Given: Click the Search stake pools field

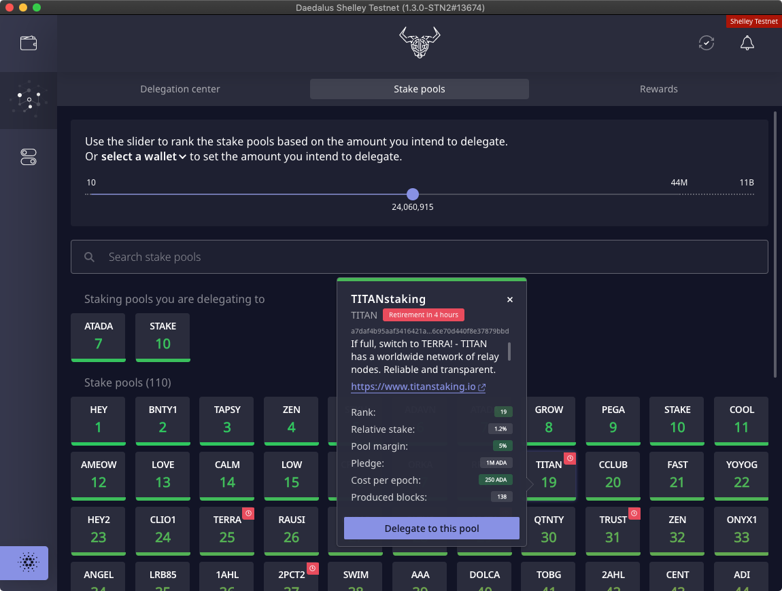Looking at the screenshot, I should click(x=419, y=257).
